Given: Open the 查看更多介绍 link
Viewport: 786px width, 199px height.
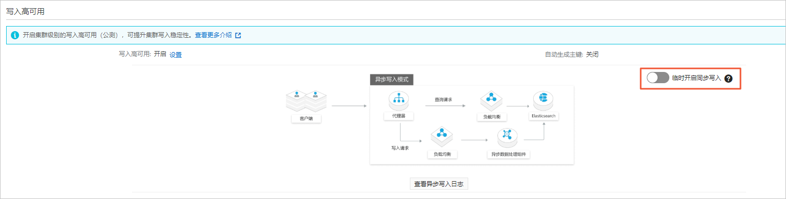Looking at the screenshot, I should tap(213, 36).
